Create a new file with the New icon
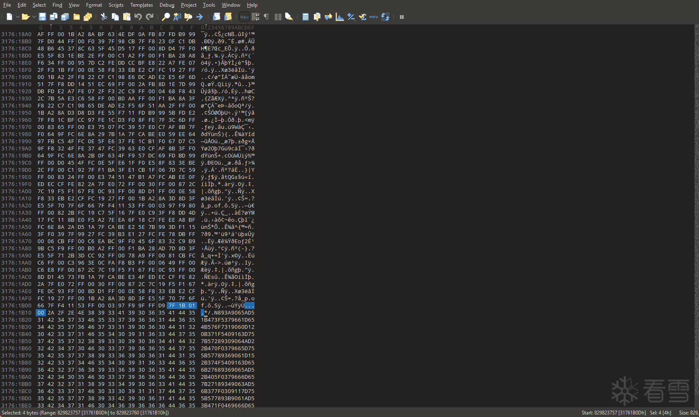Viewport: 699px width, 417px height. coord(9,17)
